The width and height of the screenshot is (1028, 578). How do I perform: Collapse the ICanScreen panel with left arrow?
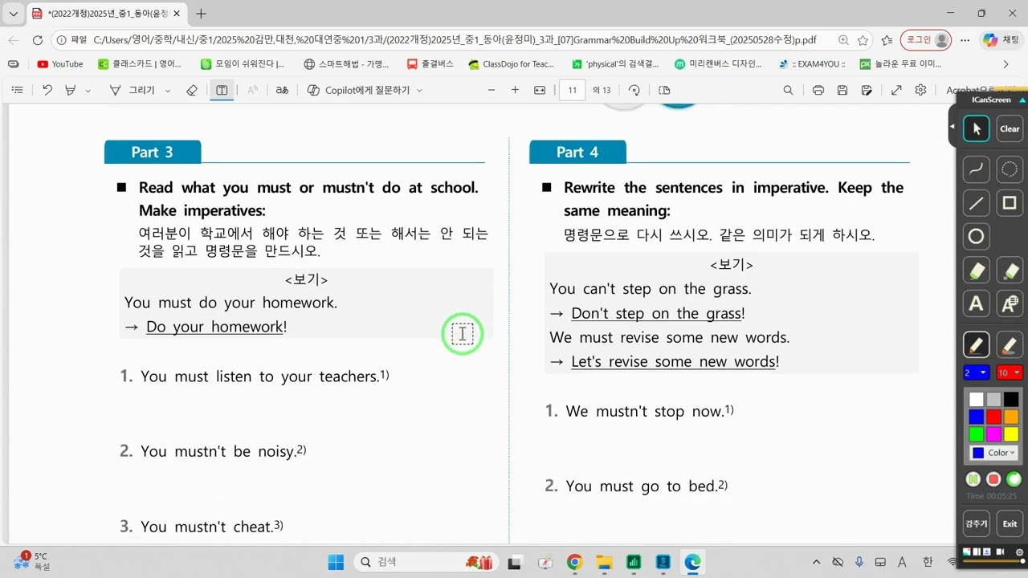tap(953, 127)
